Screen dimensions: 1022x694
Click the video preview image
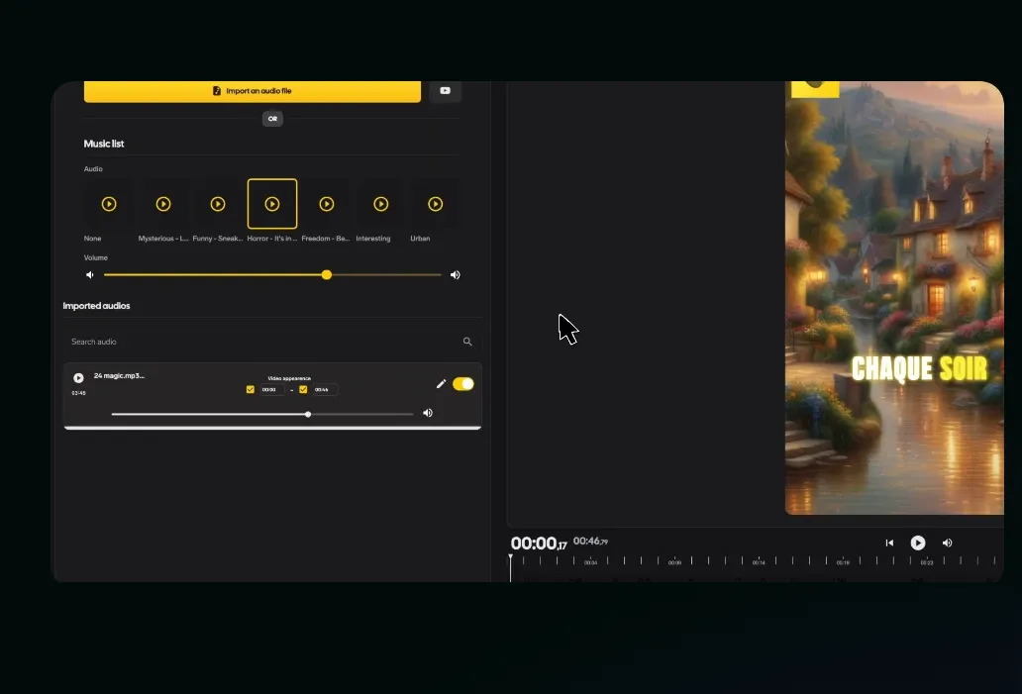tap(894, 298)
